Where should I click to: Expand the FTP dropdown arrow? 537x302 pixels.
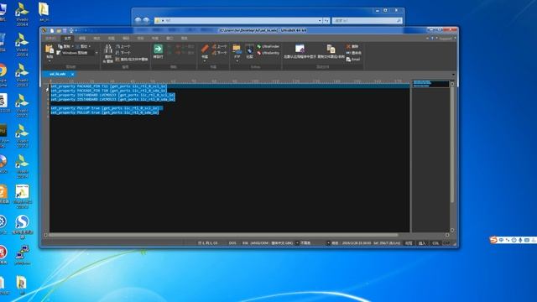tap(237, 61)
